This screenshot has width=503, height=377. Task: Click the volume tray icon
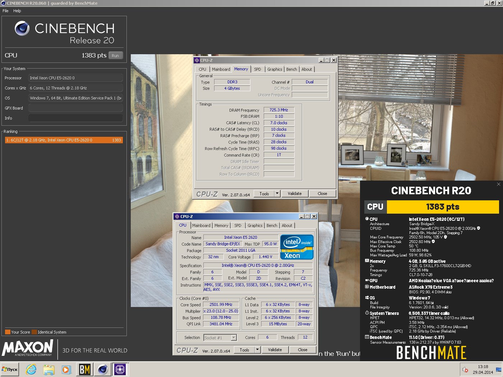click(465, 369)
